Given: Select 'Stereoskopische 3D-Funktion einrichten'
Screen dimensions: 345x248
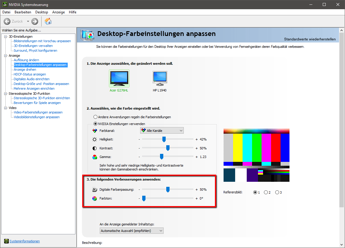Looking at the screenshot, I should click(x=42, y=98).
